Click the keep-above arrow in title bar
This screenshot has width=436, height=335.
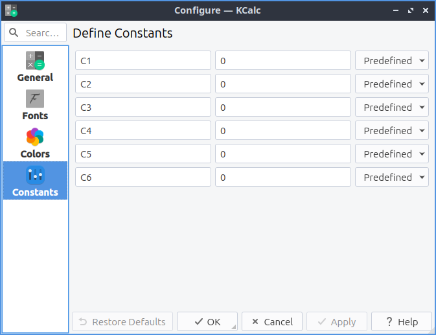coord(396,10)
